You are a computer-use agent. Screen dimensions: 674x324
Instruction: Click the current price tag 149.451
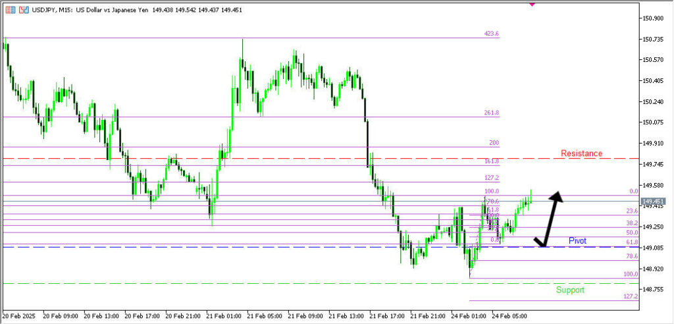[654, 202]
